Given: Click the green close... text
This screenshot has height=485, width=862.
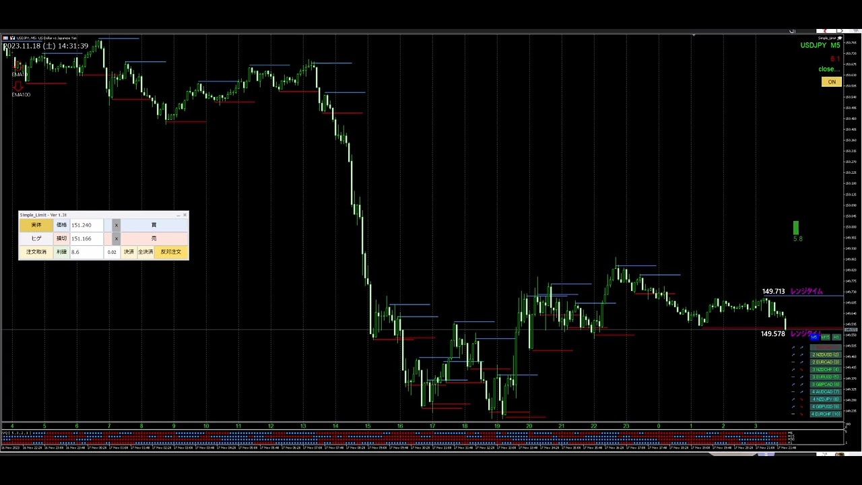Looking at the screenshot, I should 829,69.
